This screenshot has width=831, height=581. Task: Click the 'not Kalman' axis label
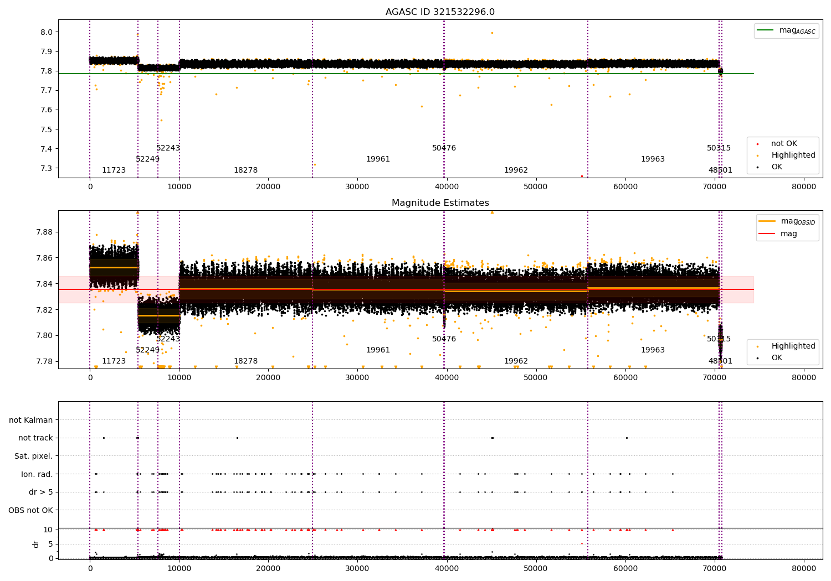pyautogui.click(x=31, y=421)
